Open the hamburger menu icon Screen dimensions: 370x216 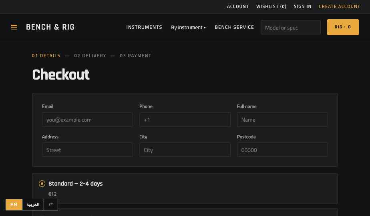(x=14, y=27)
